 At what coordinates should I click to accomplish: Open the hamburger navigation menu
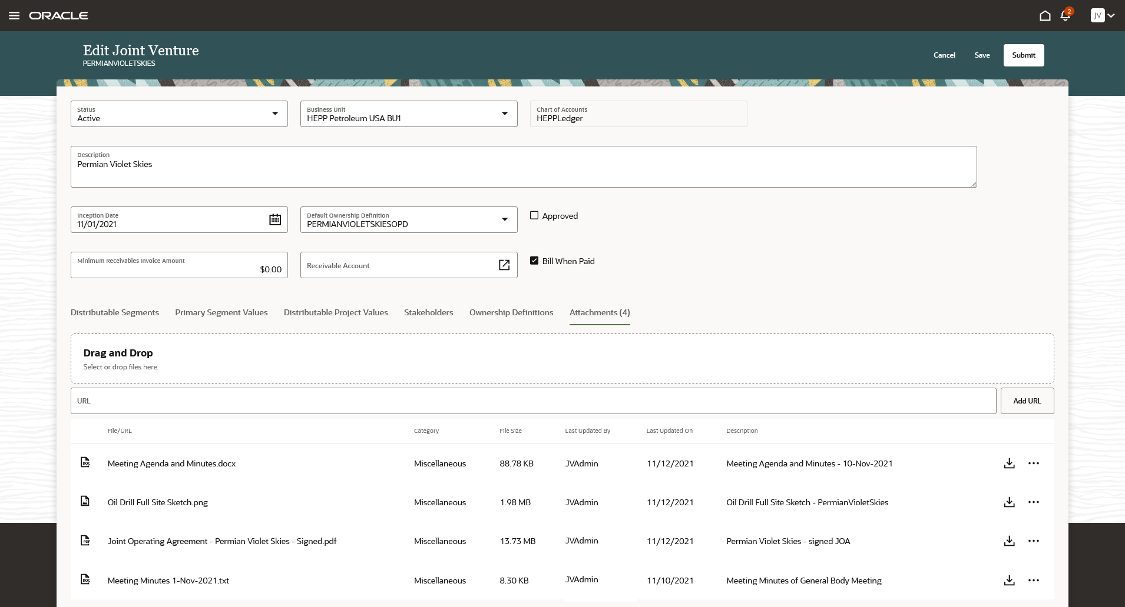pyautogui.click(x=14, y=16)
